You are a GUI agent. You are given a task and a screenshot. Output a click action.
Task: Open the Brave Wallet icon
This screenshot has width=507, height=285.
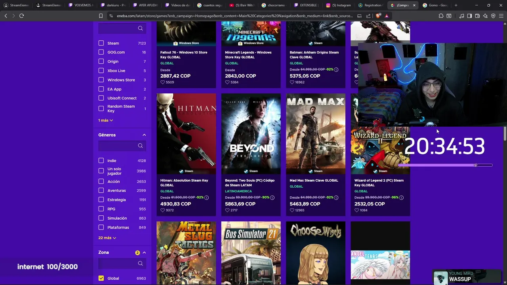[x=477, y=16]
